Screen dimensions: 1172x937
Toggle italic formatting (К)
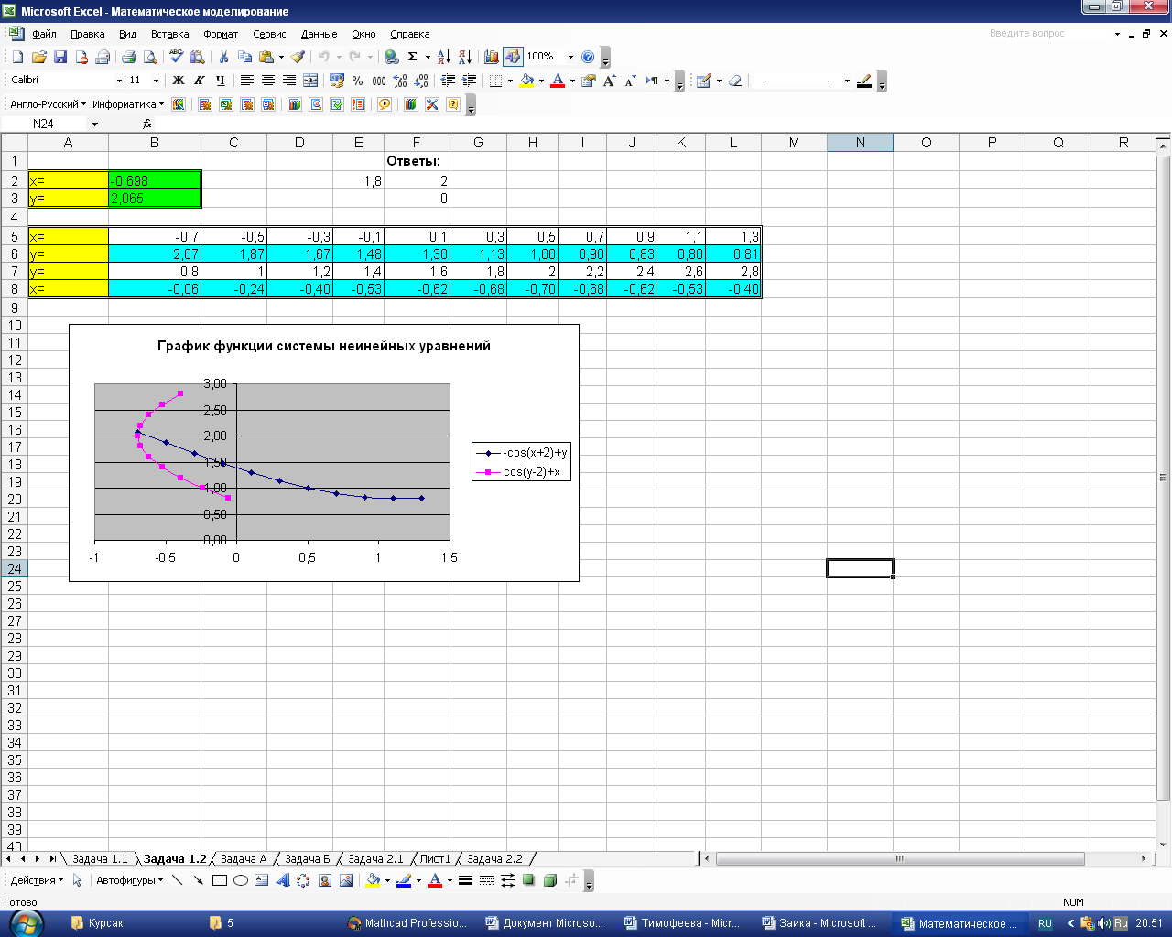coord(199,81)
